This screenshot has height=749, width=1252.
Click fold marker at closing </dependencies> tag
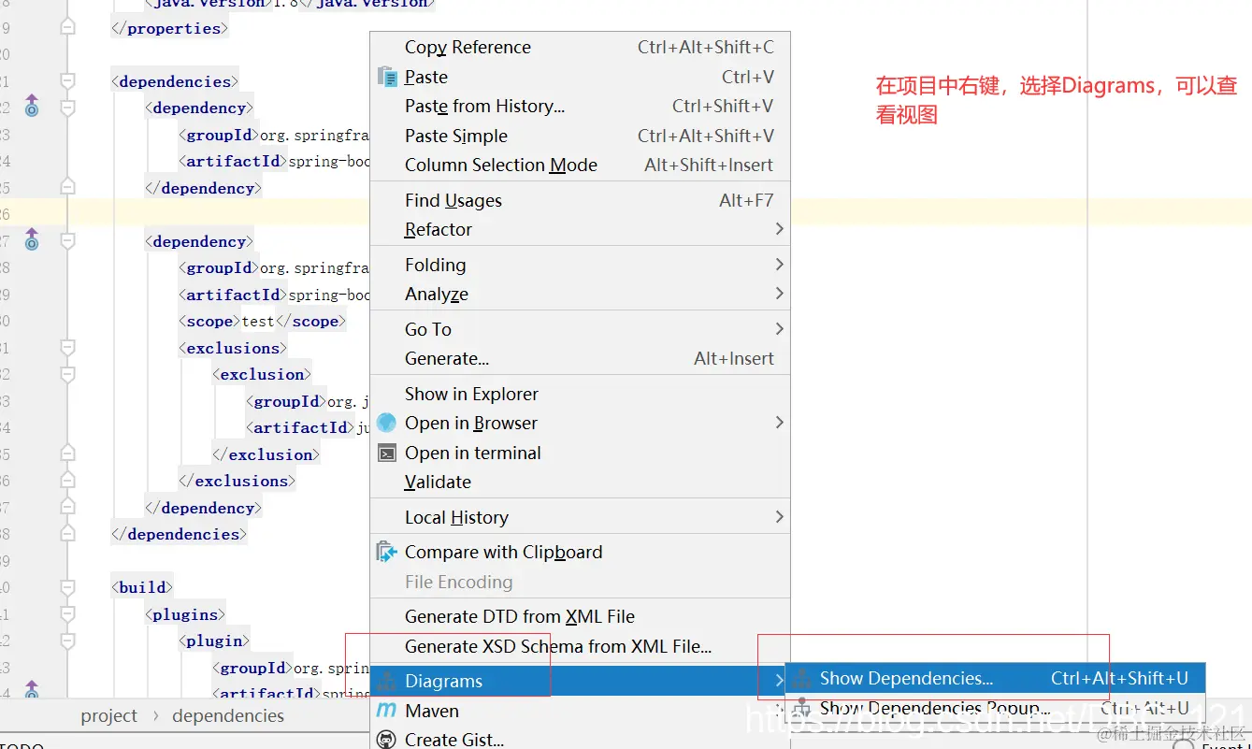(x=66, y=534)
